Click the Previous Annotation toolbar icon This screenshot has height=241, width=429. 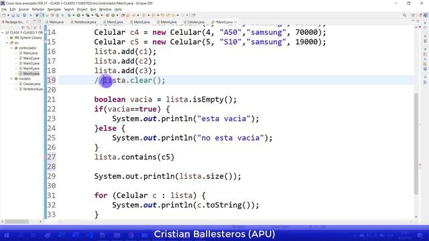point(154,15)
